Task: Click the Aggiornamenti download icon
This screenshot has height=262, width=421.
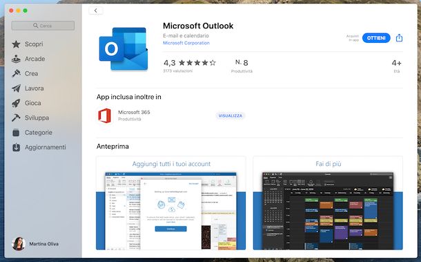Action: (x=16, y=147)
